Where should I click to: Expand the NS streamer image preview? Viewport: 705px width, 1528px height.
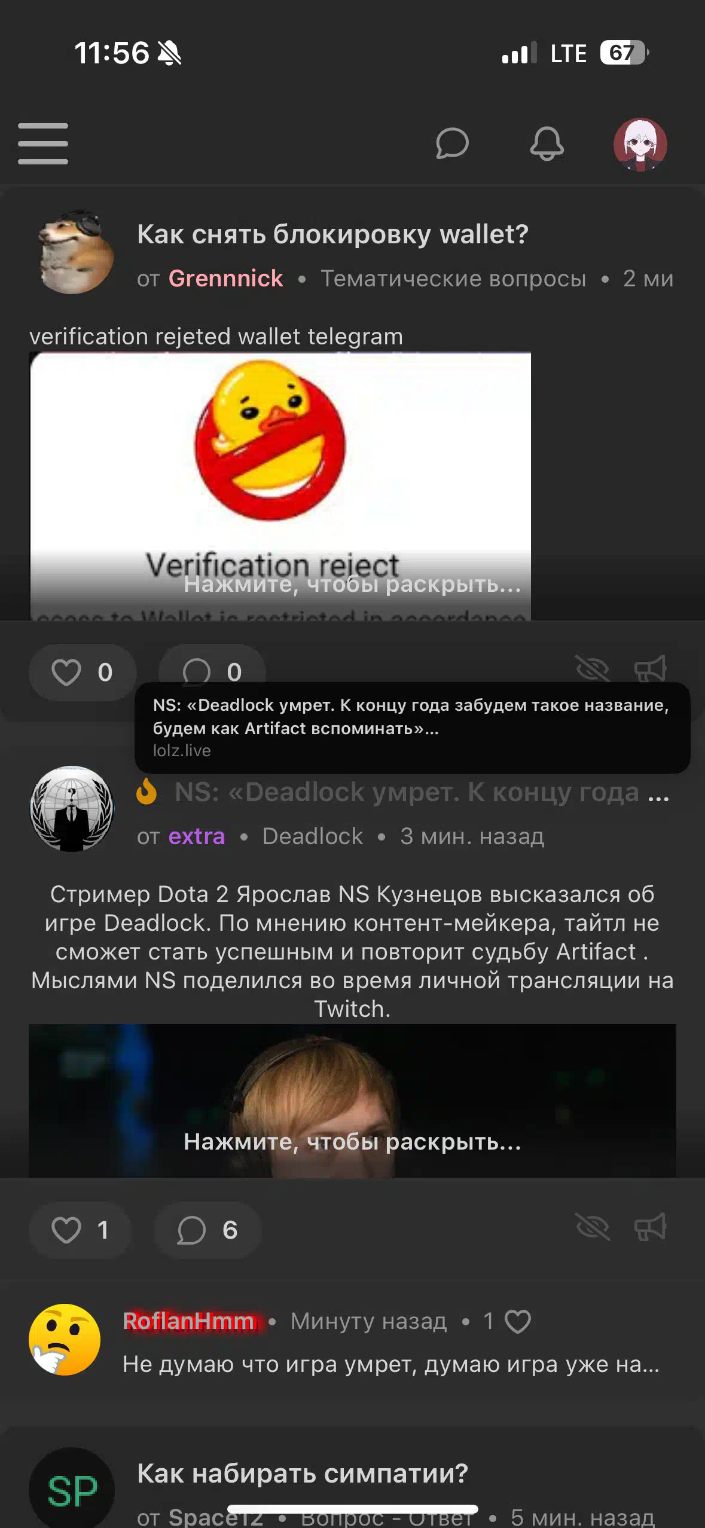click(x=352, y=1101)
